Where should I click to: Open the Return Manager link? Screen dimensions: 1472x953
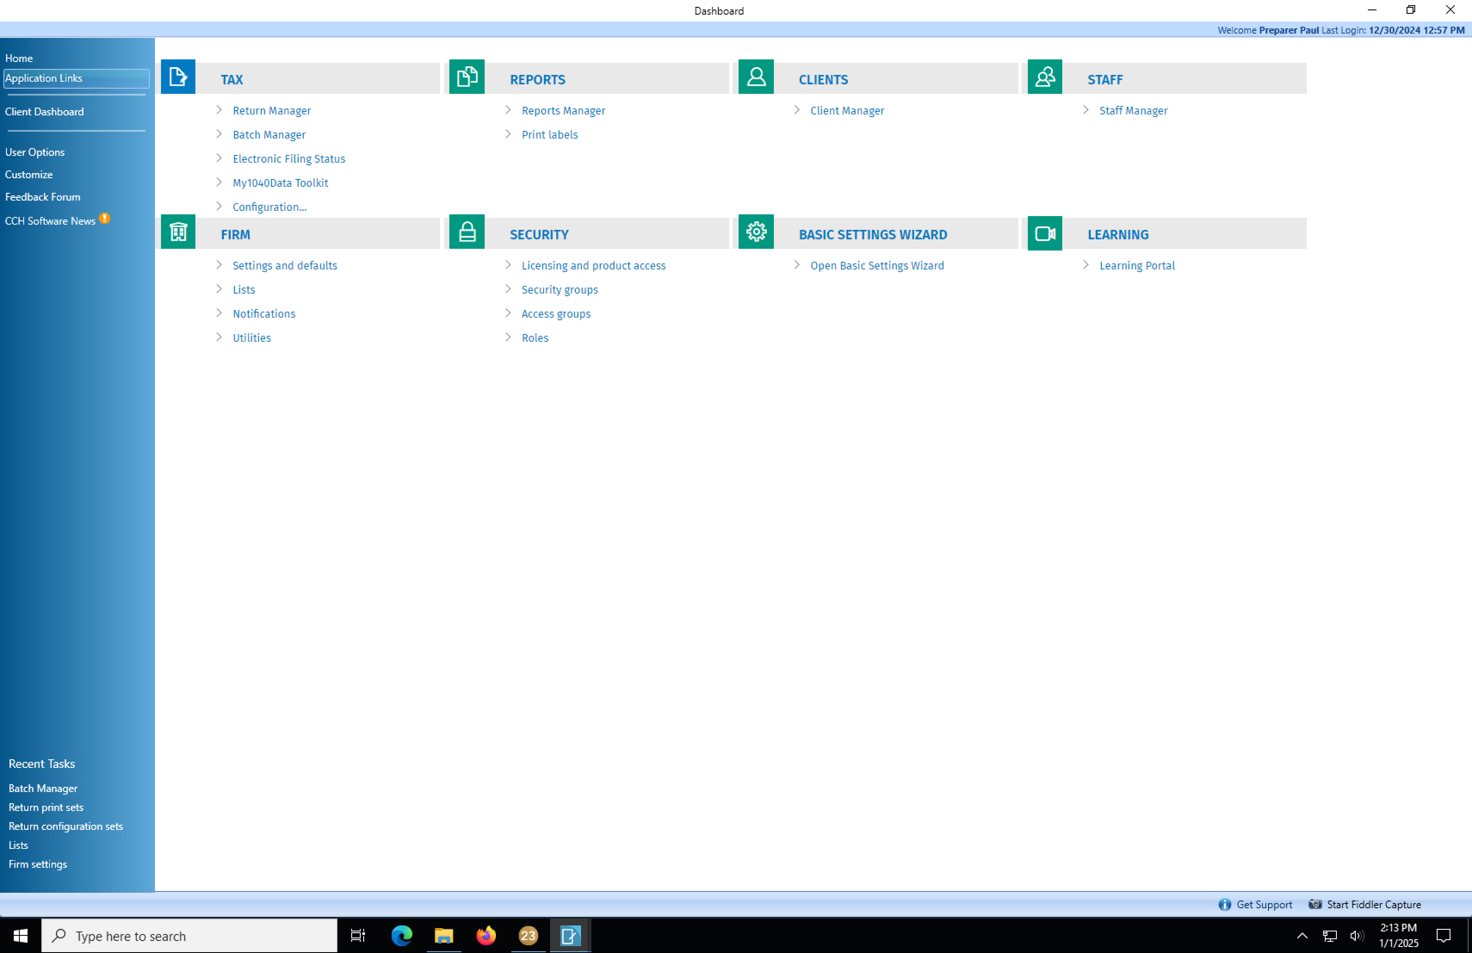click(272, 111)
